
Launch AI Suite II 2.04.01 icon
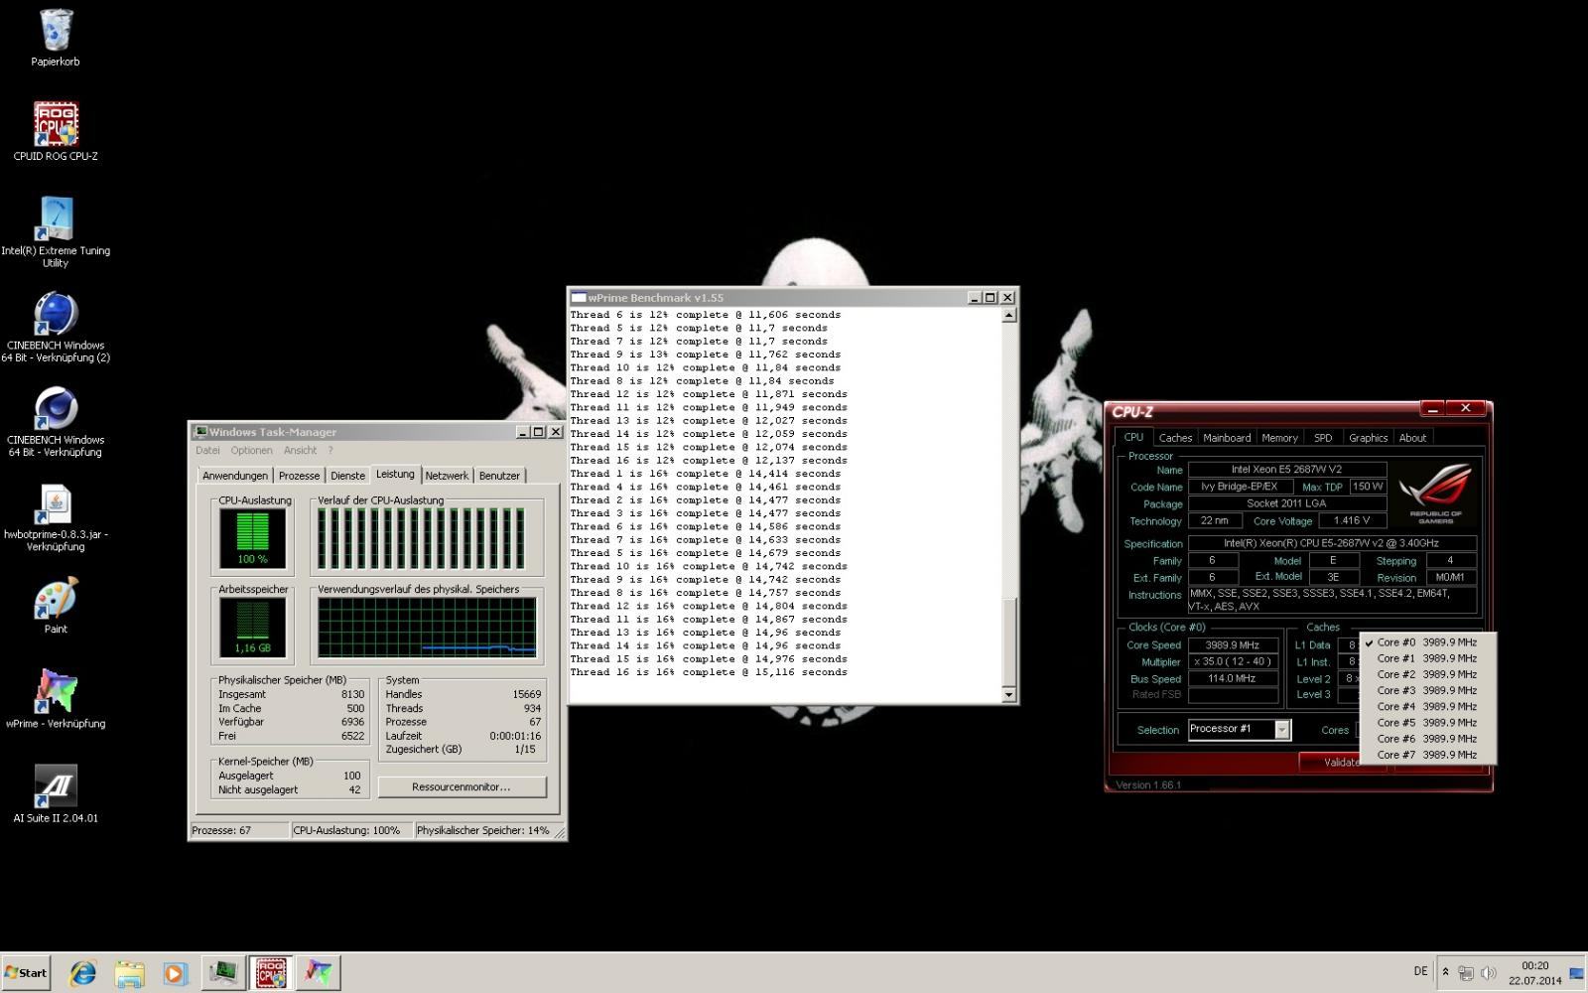tap(56, 793)
